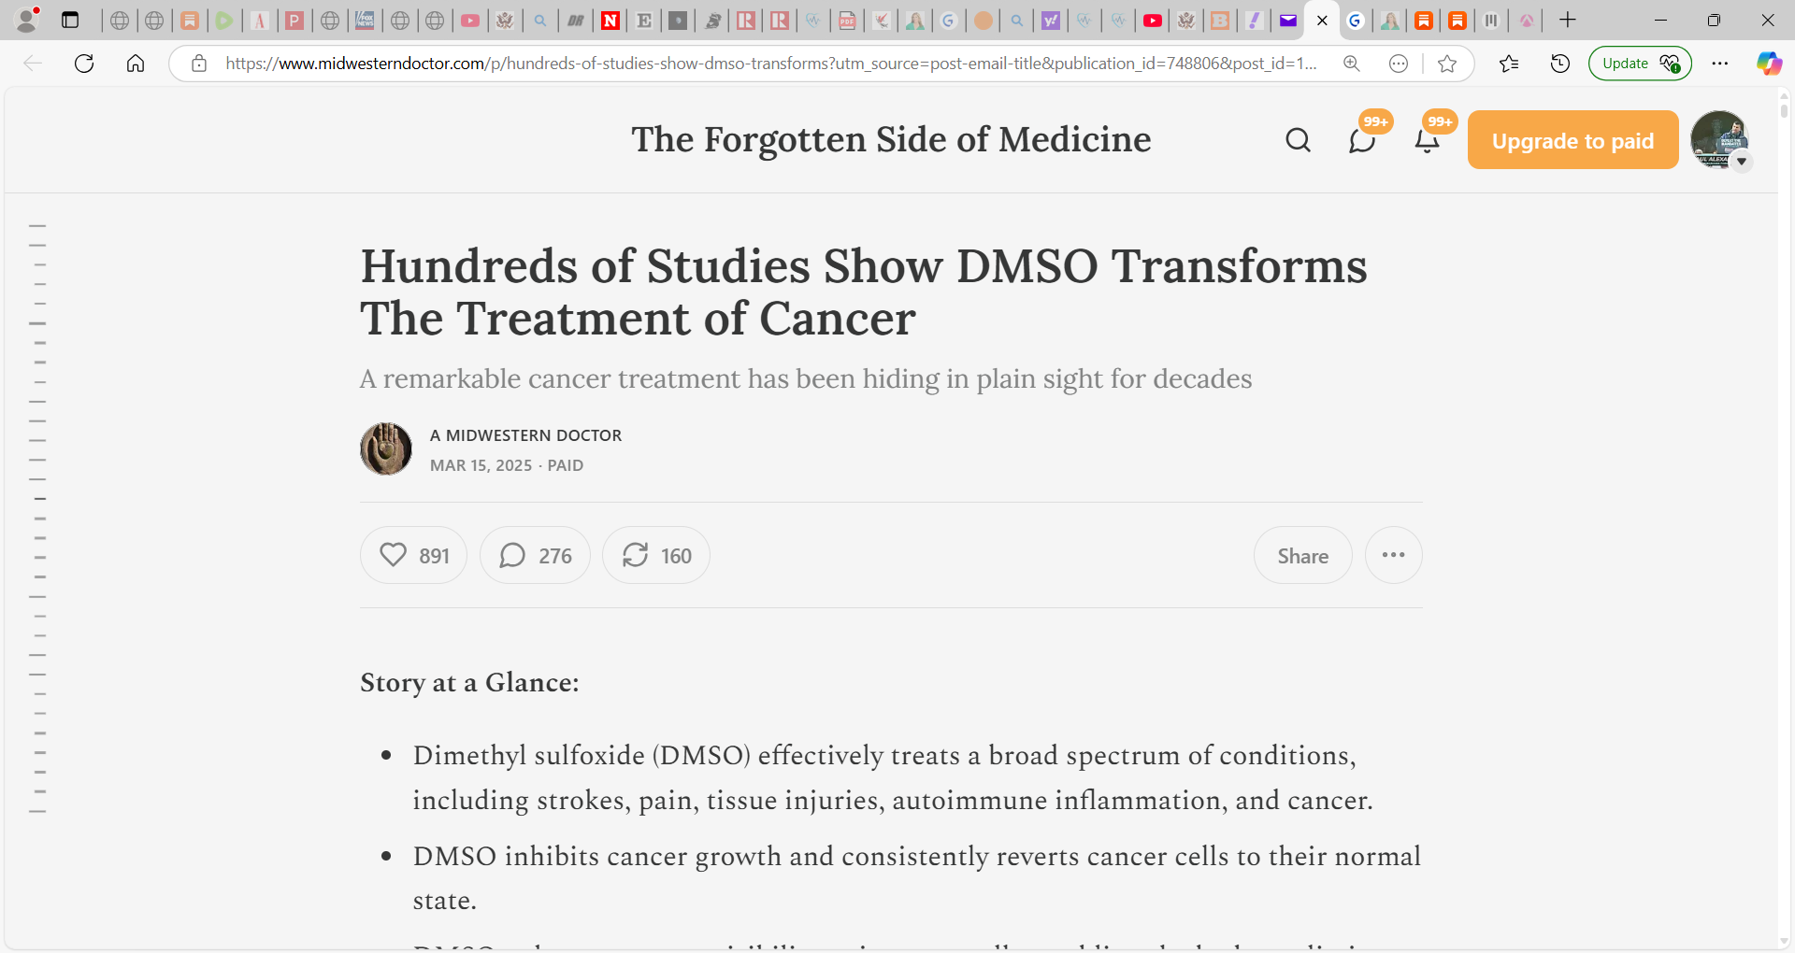Open Copilot from the browser toolbar
Viewport: 1795px width, 953px height.
coord(1770,64)
